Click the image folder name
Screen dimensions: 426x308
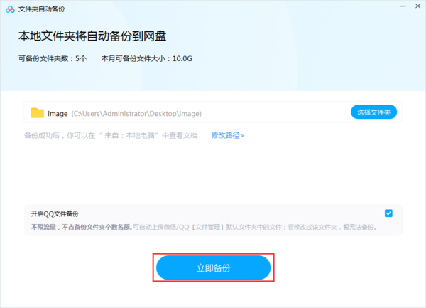click(57, 113)
